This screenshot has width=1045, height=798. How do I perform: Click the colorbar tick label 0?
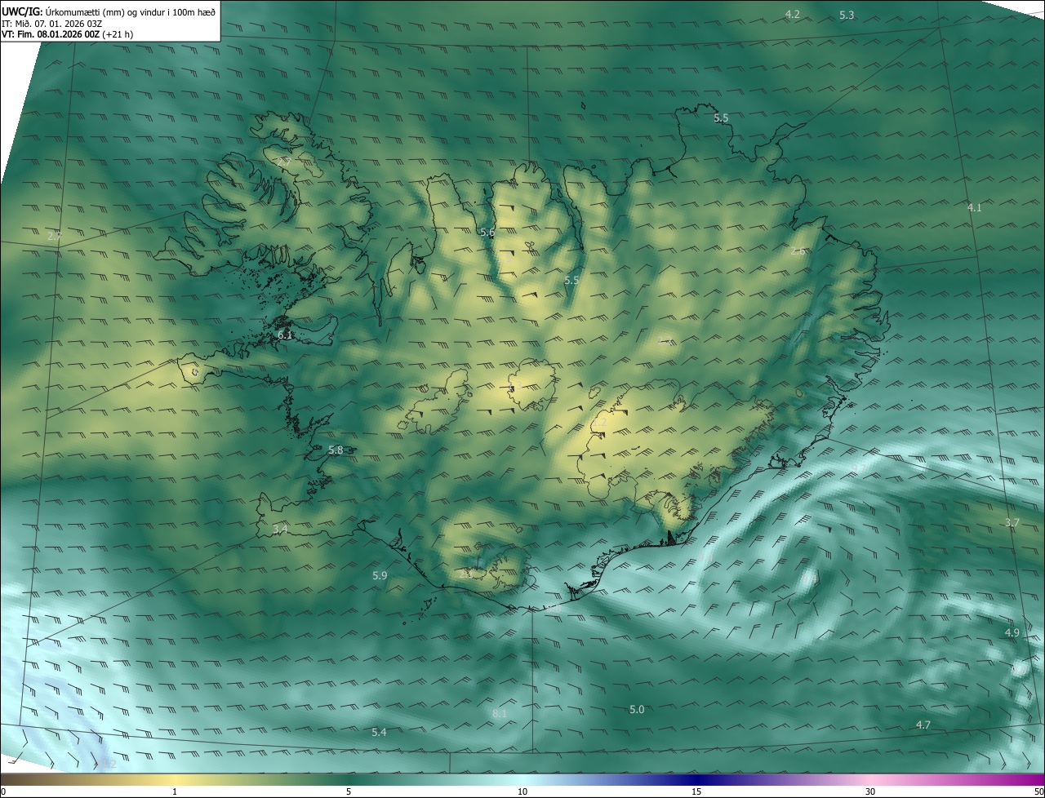2,791
